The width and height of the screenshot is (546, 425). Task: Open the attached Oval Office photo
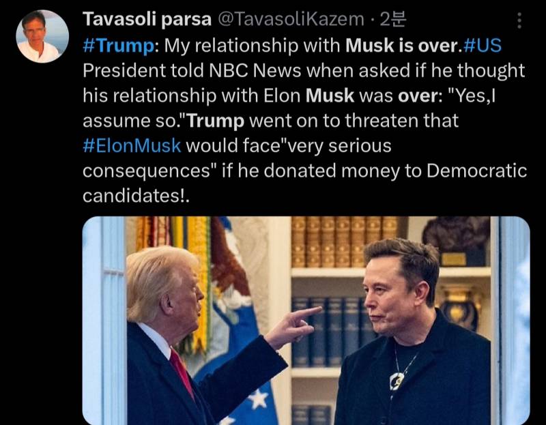[306, 320]
